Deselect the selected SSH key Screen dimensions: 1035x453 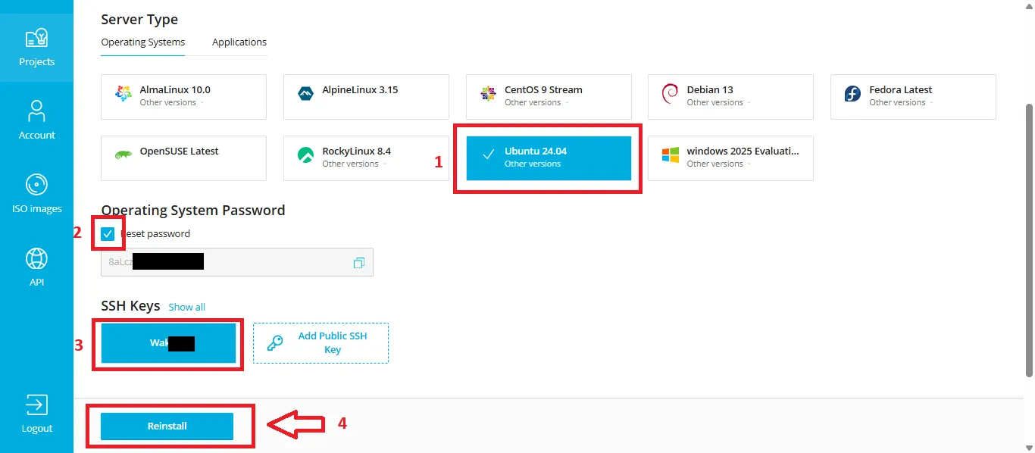(x=167, y=342)
